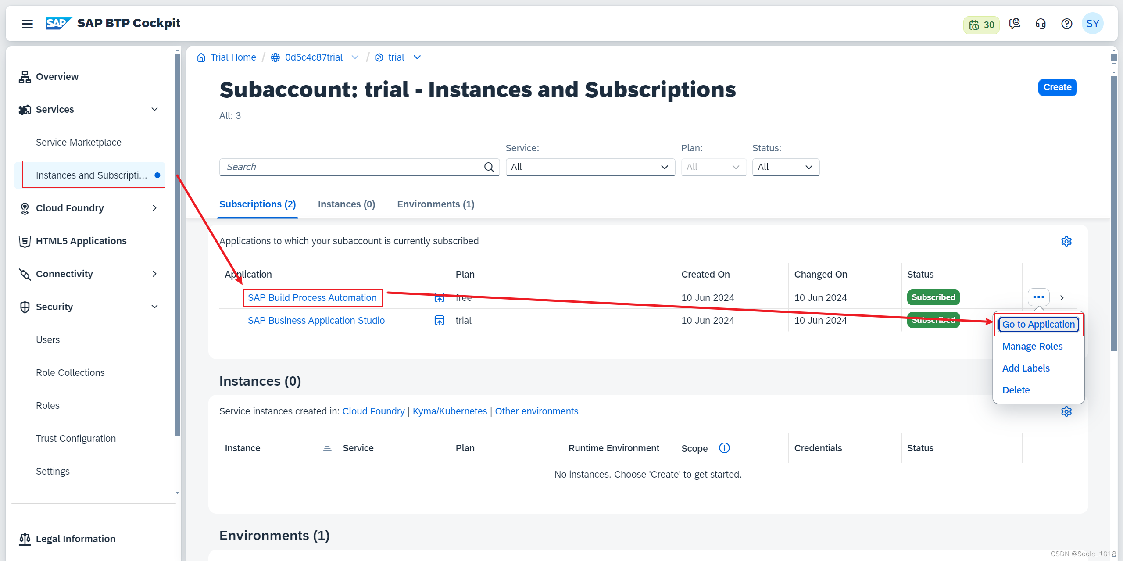Expand the Connectivity section
The width and height of the screenshot is (1123, 561).
click(x=154, y=274)
